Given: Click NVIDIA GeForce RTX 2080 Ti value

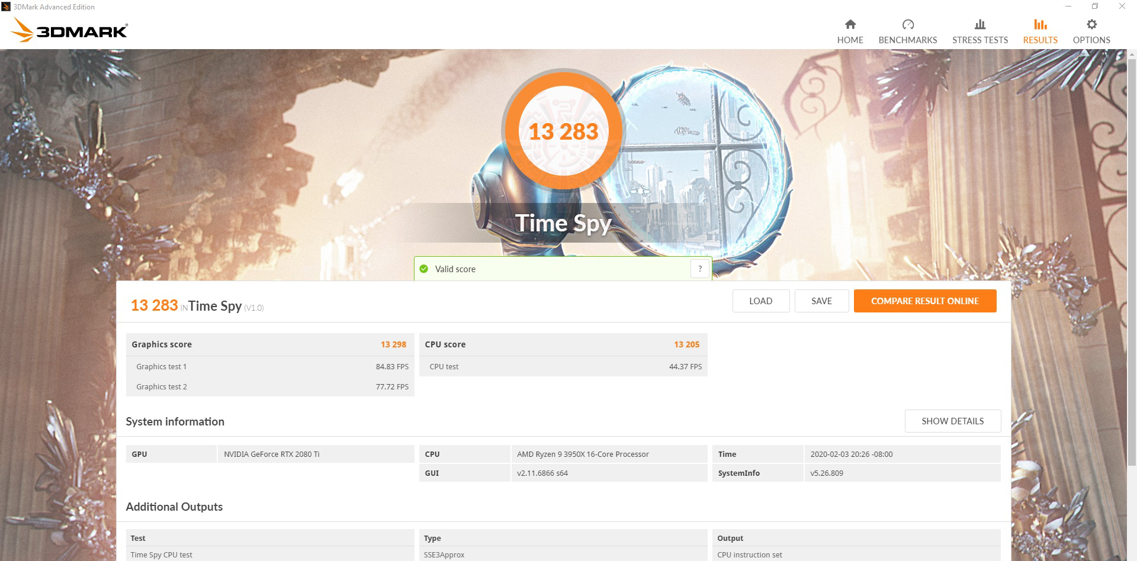Looking at the screenshot, I should click(271, 454).
